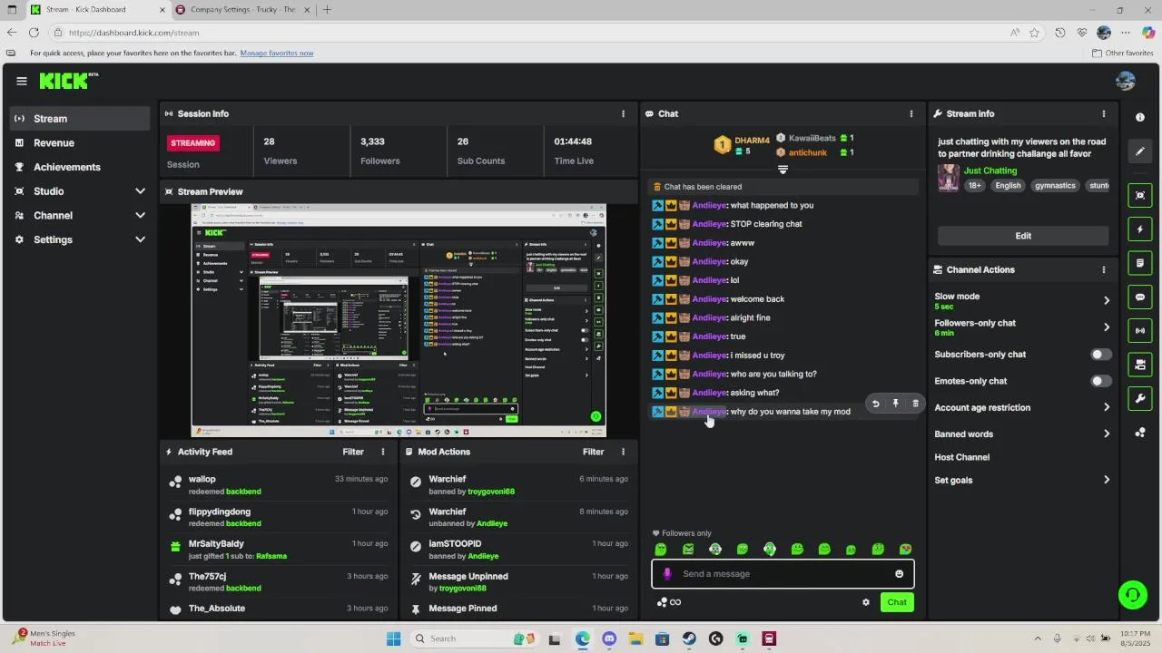Toggle Emotes-only chat switch
The image size is (1162, 653).
point(1100,381)
